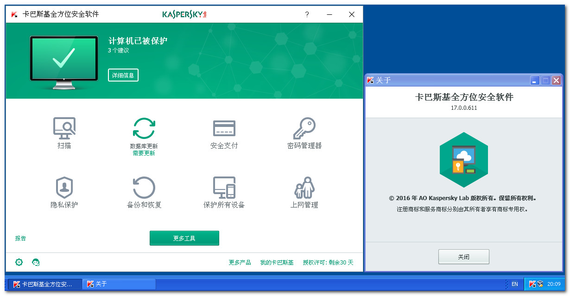Select the '关于' taskbar item
This screenshot has height=296, width=570.
point(119,284)
